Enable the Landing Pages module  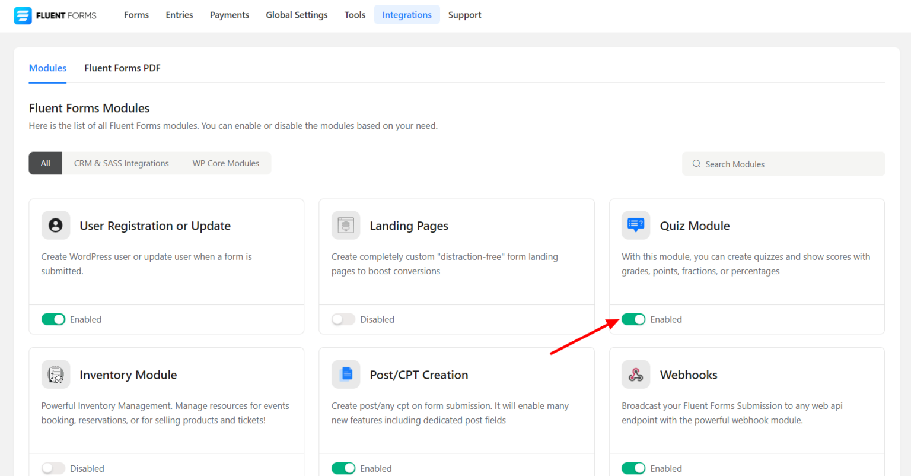[343, 319]
